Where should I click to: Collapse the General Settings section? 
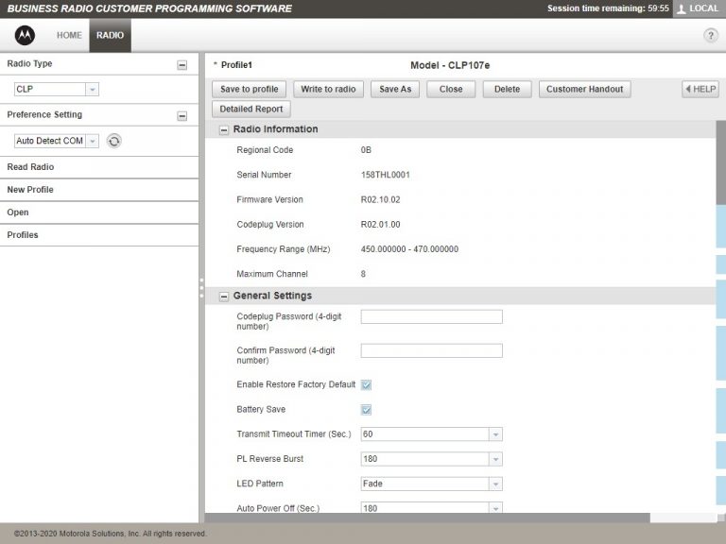click(224, 297)
